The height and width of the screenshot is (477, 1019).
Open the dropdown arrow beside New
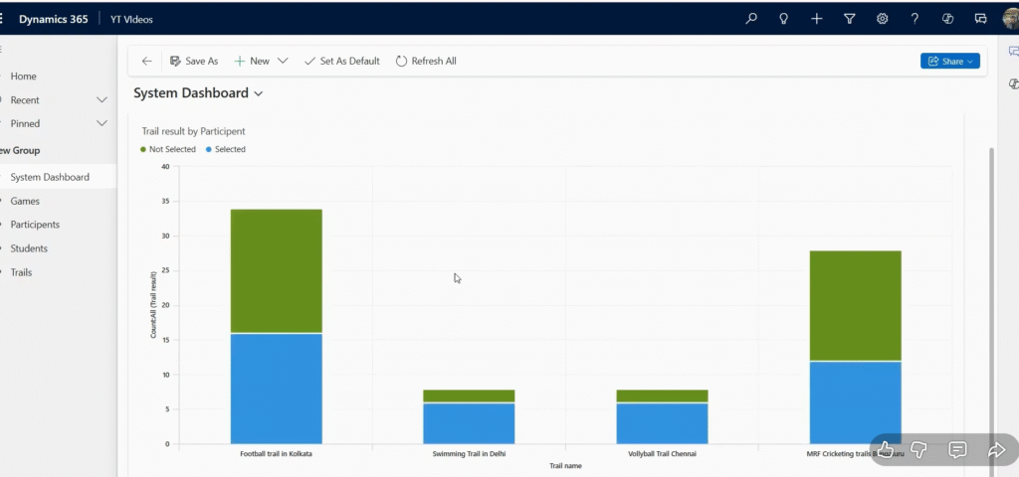tap(283, 61)
